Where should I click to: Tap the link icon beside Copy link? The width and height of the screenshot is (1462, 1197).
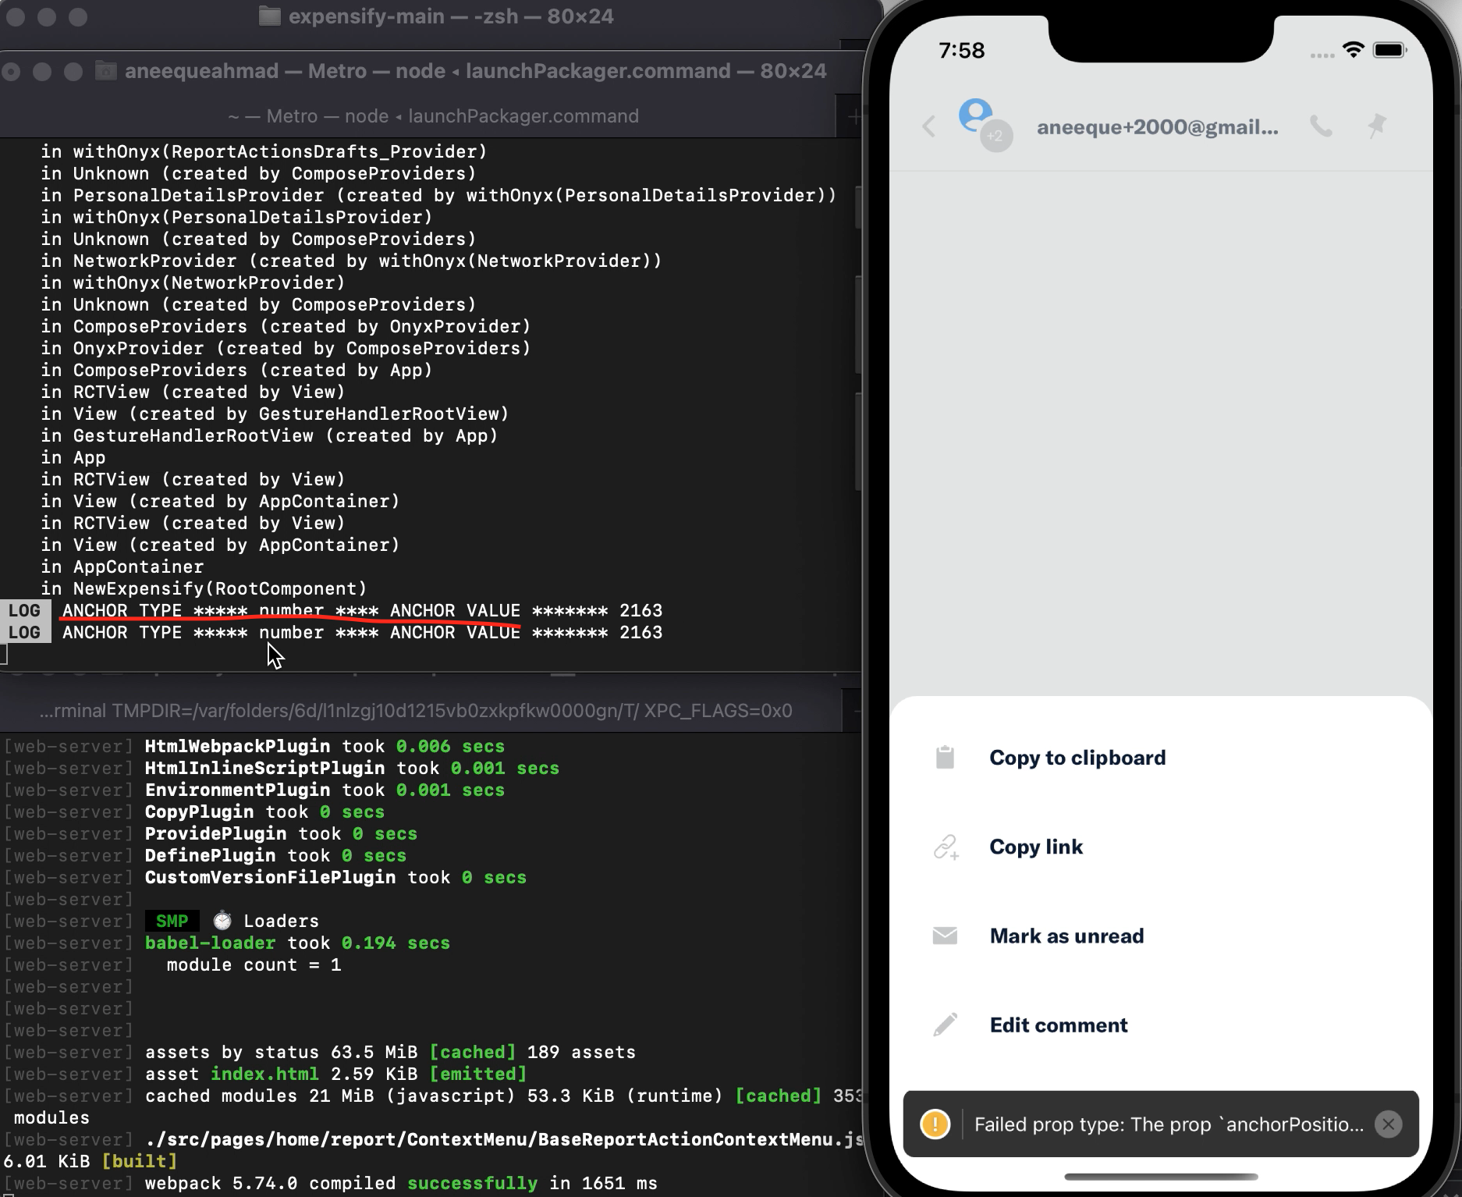click(946, 847)
